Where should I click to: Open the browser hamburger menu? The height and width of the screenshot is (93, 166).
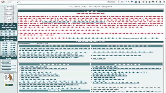tap(164, 2)
